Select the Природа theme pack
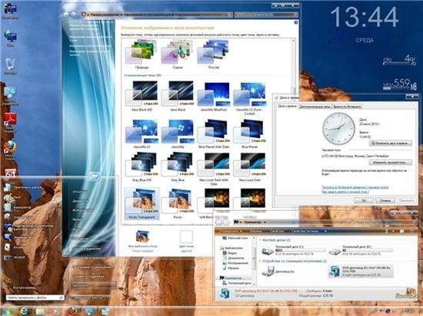The height and width of the screenshot is (316, 423). [x=142, y=54]
